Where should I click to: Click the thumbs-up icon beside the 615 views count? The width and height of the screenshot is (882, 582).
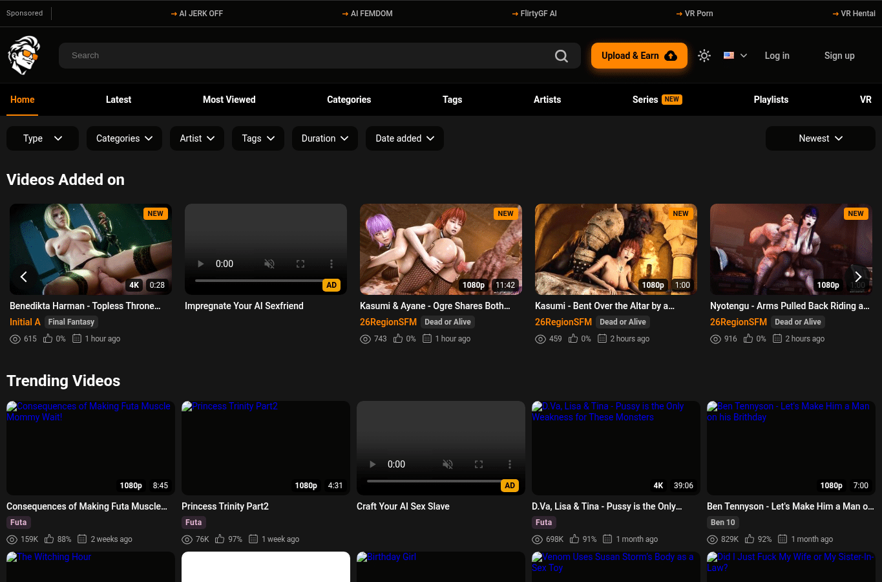[x=48, y=338]
